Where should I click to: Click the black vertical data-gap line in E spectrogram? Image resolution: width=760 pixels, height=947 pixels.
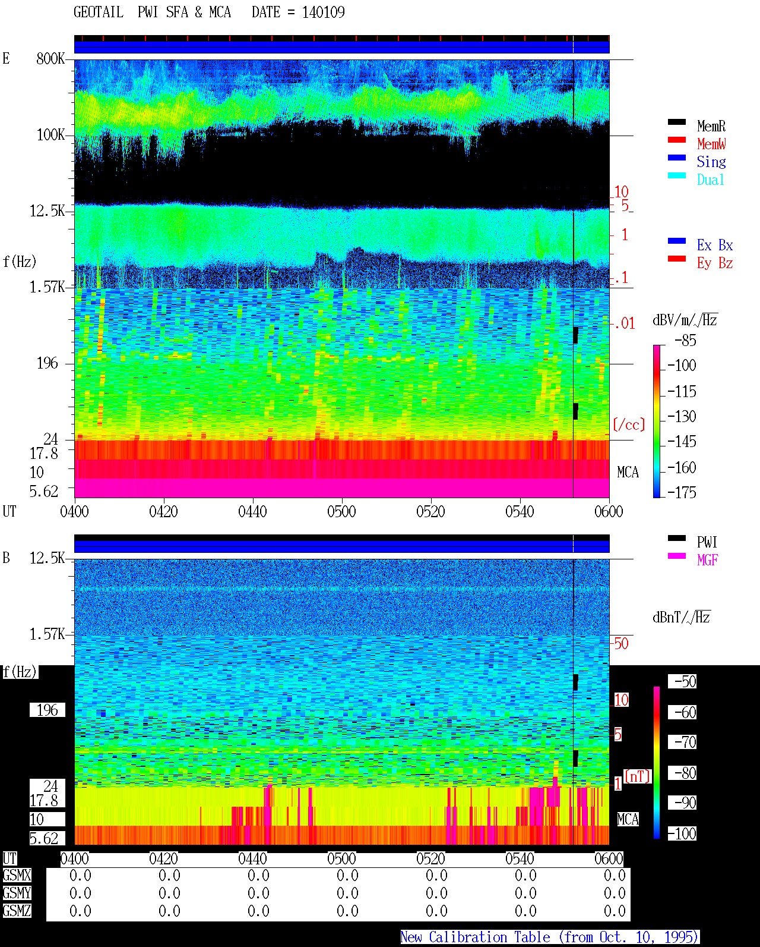click(x=573, y=278)
